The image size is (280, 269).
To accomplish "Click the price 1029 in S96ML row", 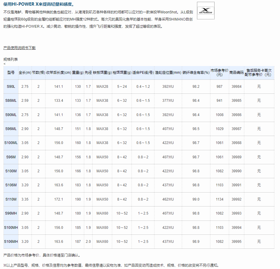I will tap(220, 129).
